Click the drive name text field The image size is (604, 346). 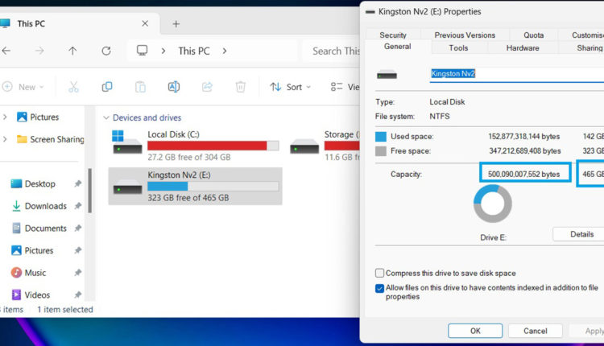[x=515, y=74]
